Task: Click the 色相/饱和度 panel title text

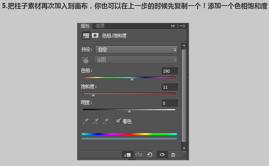Action: coord(114,36)
